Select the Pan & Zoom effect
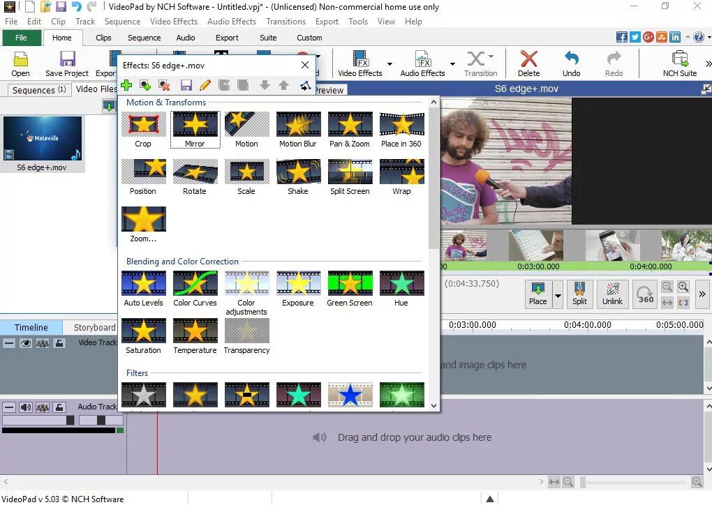712x505 pixels. coord(350,130)
